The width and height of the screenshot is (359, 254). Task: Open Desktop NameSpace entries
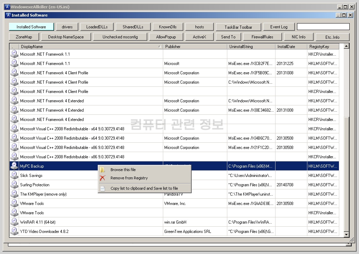(x=66, y=37)
